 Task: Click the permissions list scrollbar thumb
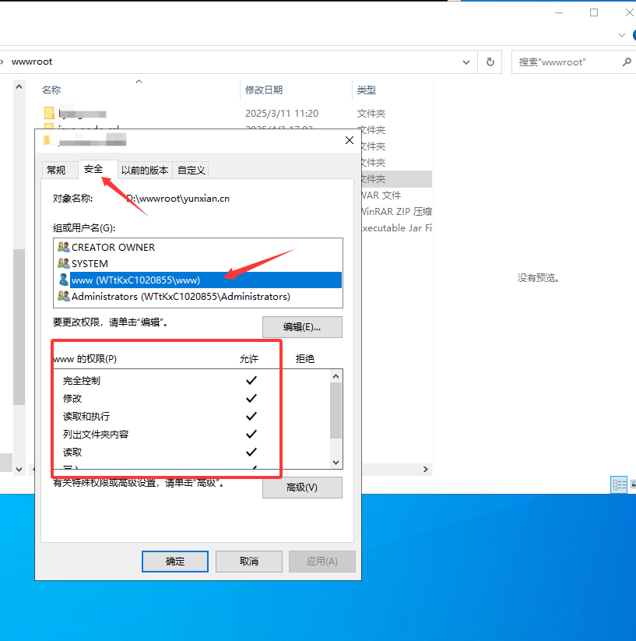[x=336, y=410]
